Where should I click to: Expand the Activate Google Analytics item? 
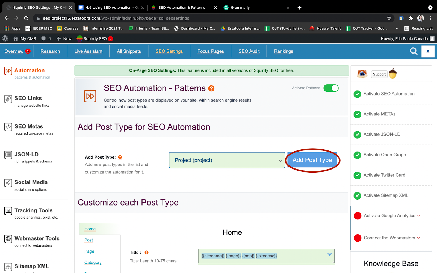pos(418,216)
